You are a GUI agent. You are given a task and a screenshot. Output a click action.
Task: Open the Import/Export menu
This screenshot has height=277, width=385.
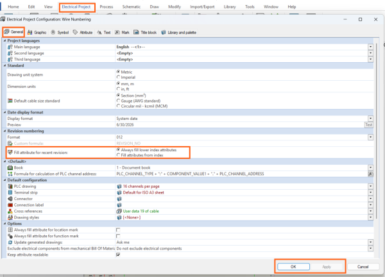pyautogui.click(x=202, y=7)
